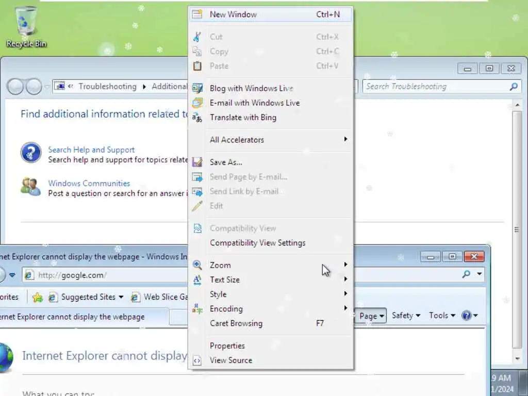Screen dimensions: 528x396
Task: Expand the Zoom submenu arrow
Action: coord(345,265)
